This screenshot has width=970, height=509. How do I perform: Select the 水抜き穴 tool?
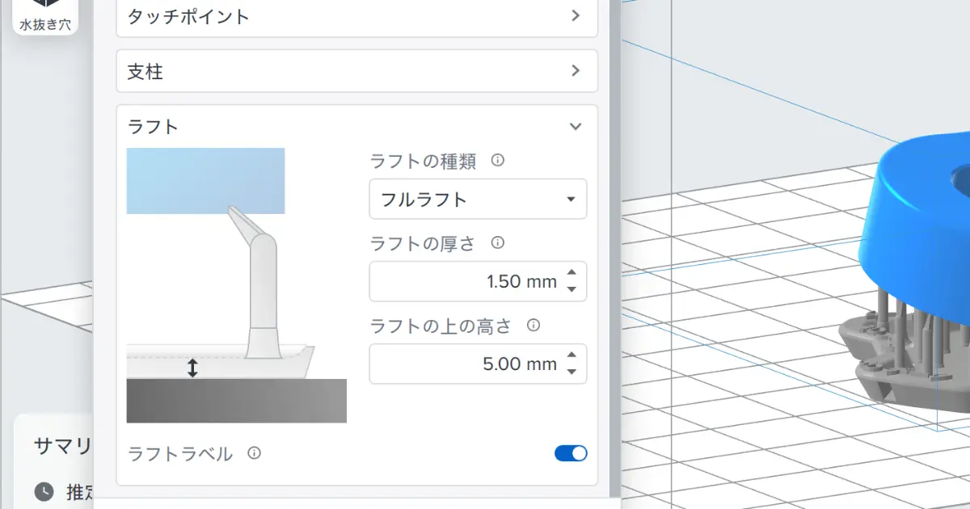pyautogui.click(x=45, y=16)
